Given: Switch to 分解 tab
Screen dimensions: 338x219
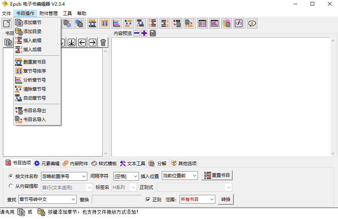Looking at the screenshot, I should point(158,163).
